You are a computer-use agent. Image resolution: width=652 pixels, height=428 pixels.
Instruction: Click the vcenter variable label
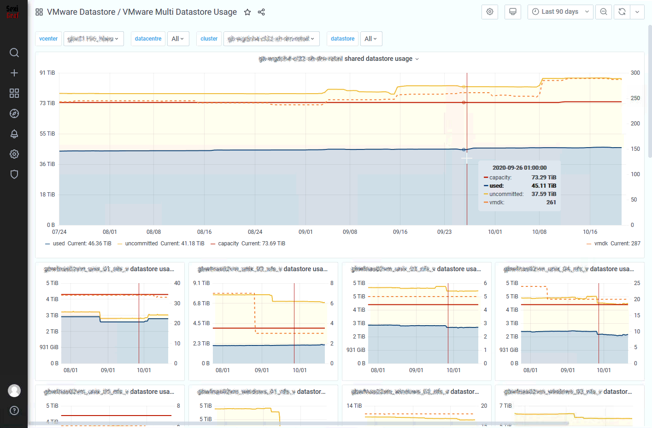(x=48, y=39)
